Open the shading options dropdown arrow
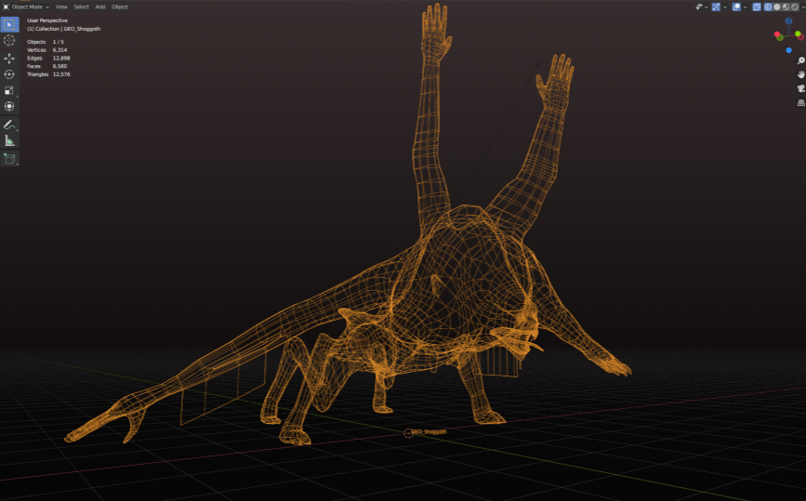This screenshot has width=806, height=501. [x=803, y=7]
